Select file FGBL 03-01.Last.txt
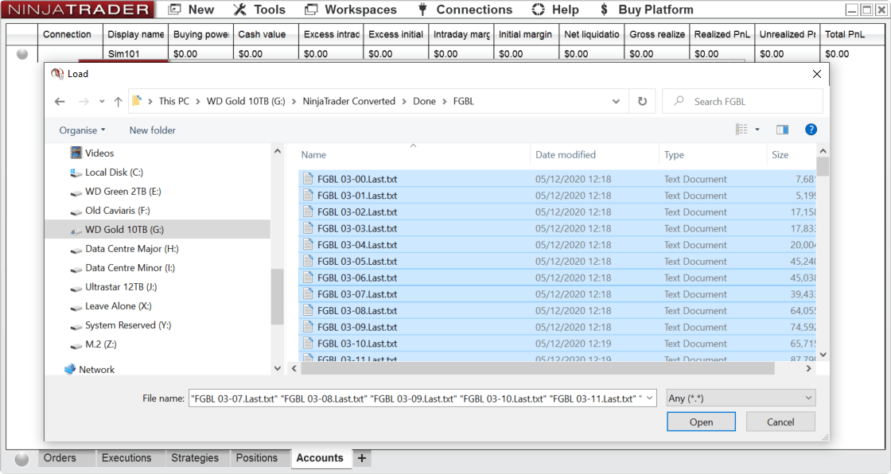The image size is (891, 474). click(x=557, y=196)
